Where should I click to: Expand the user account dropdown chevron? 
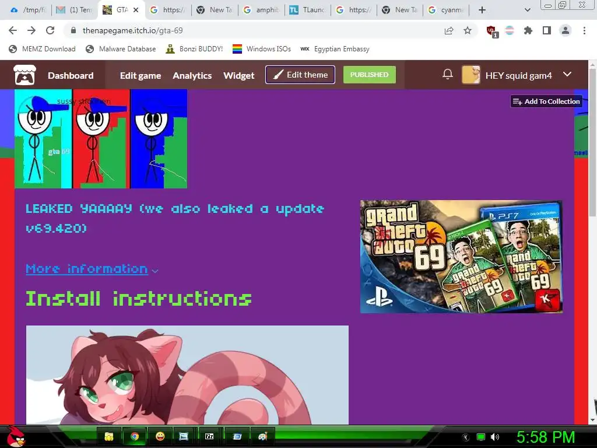[x=567, y=74]
